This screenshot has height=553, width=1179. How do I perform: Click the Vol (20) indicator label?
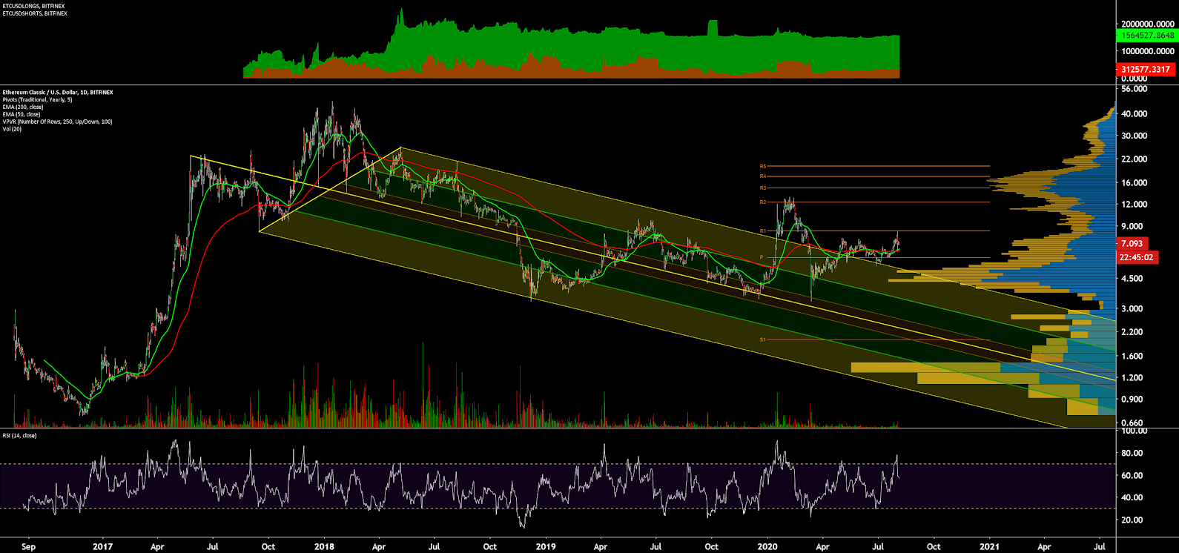coord(12,129)
